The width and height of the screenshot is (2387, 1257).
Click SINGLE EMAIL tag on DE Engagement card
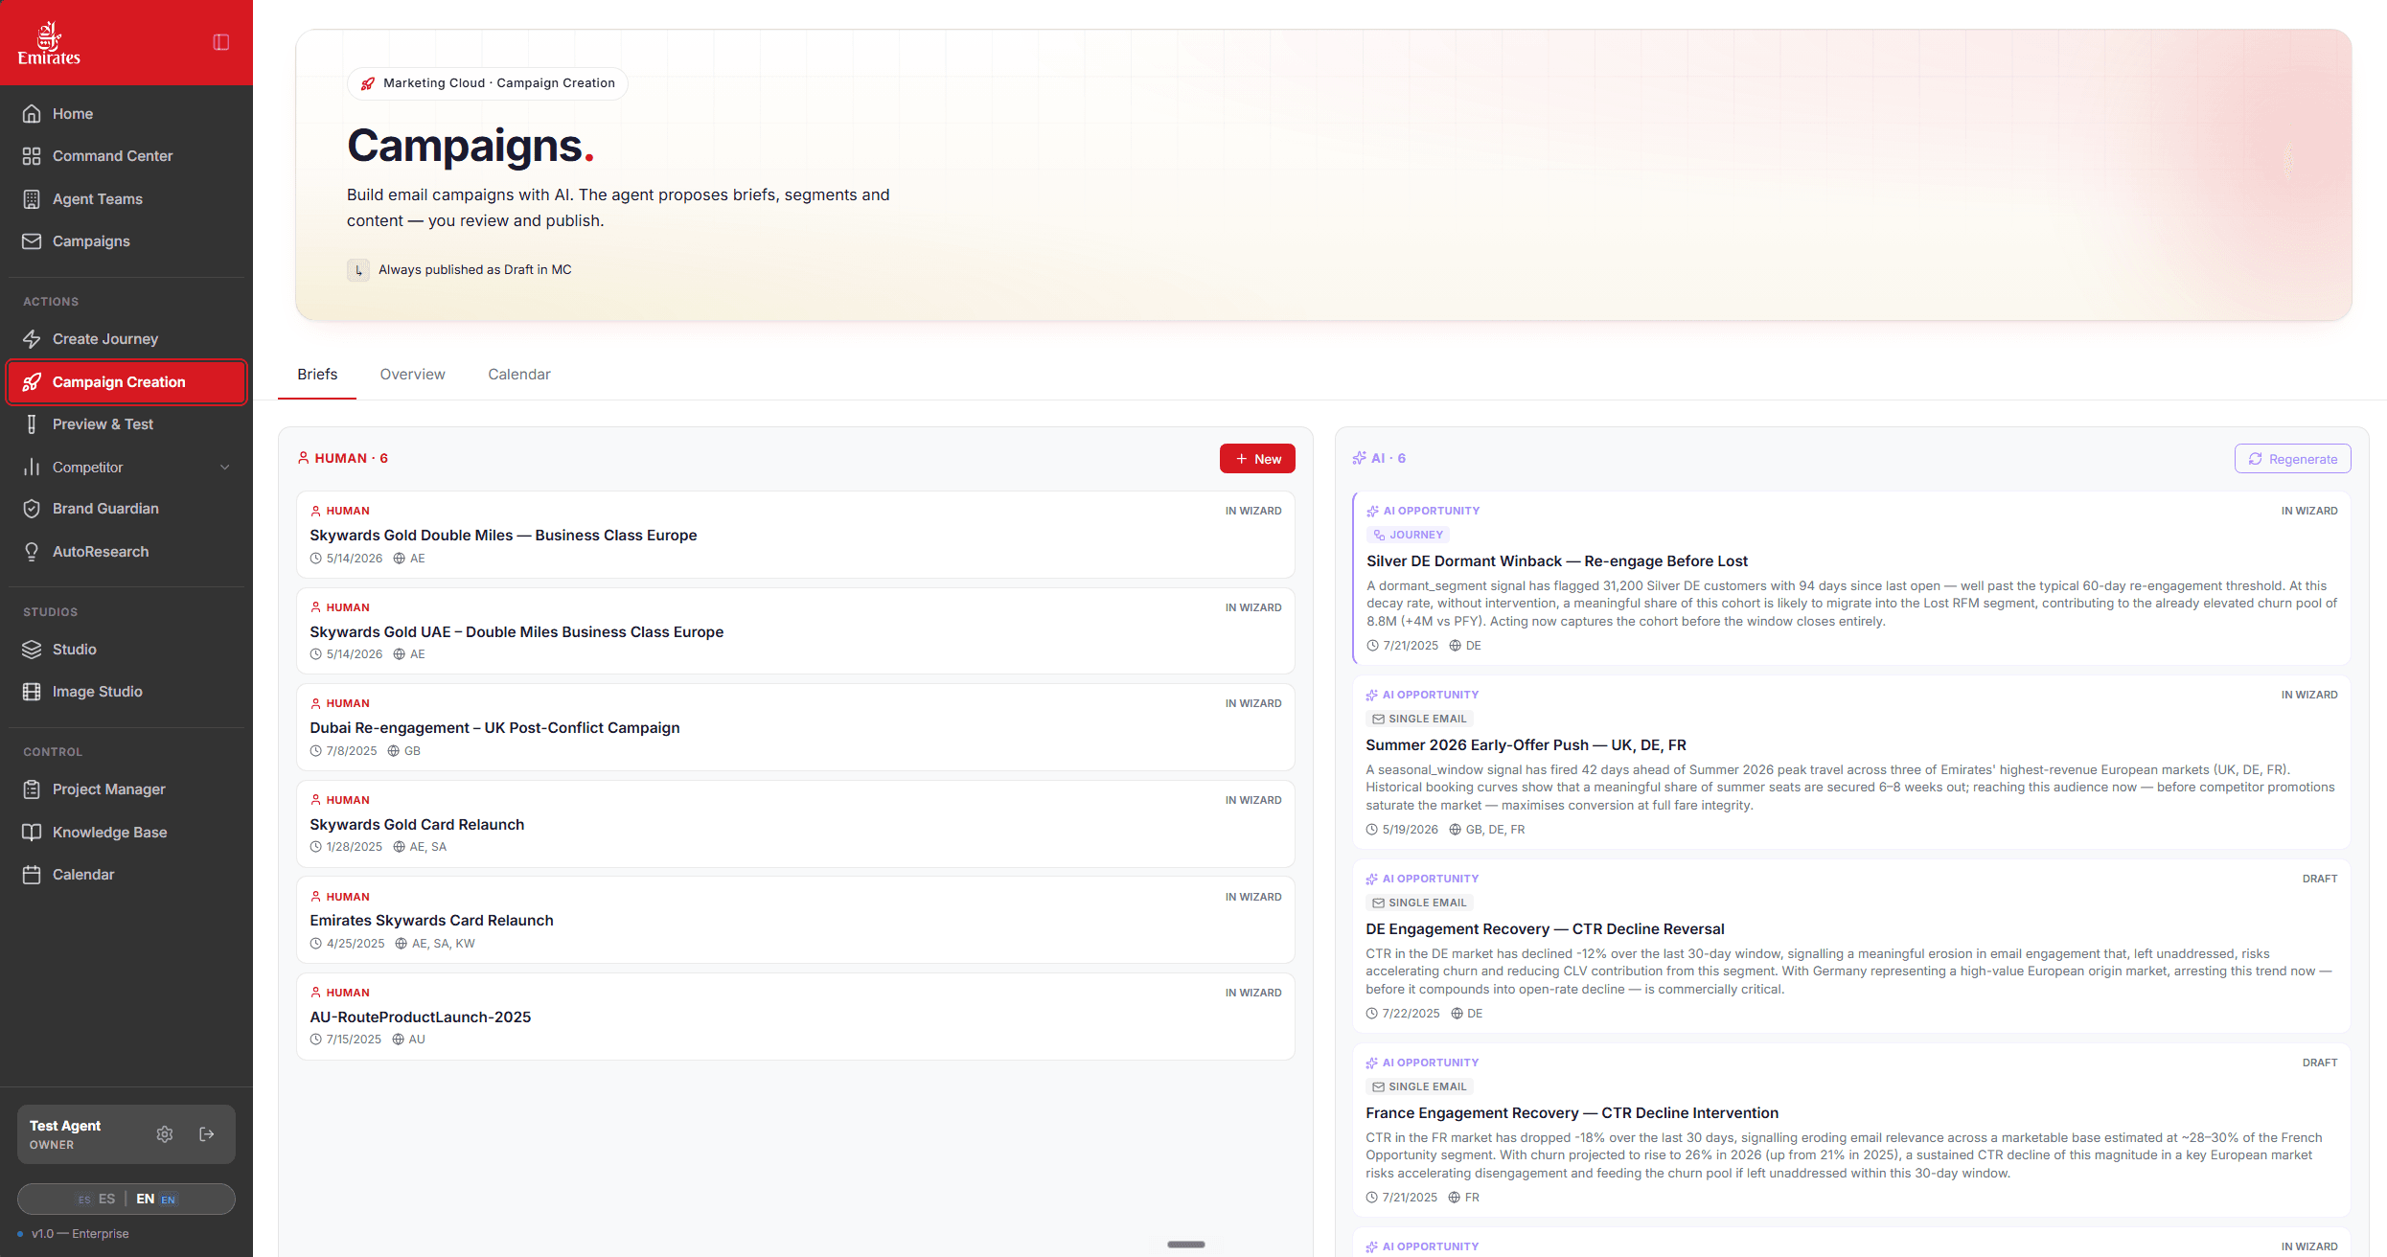pyautogui.click(x=1419, y=903)
